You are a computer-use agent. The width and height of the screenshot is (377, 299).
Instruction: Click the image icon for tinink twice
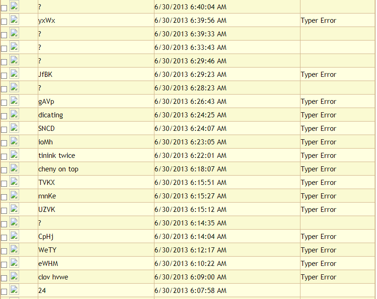tap(14, 155)
